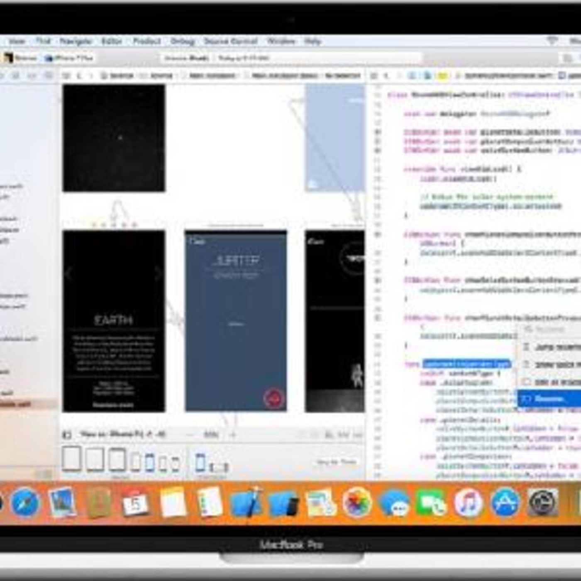Open the Photos app from the Dock

tap(356, 503)
